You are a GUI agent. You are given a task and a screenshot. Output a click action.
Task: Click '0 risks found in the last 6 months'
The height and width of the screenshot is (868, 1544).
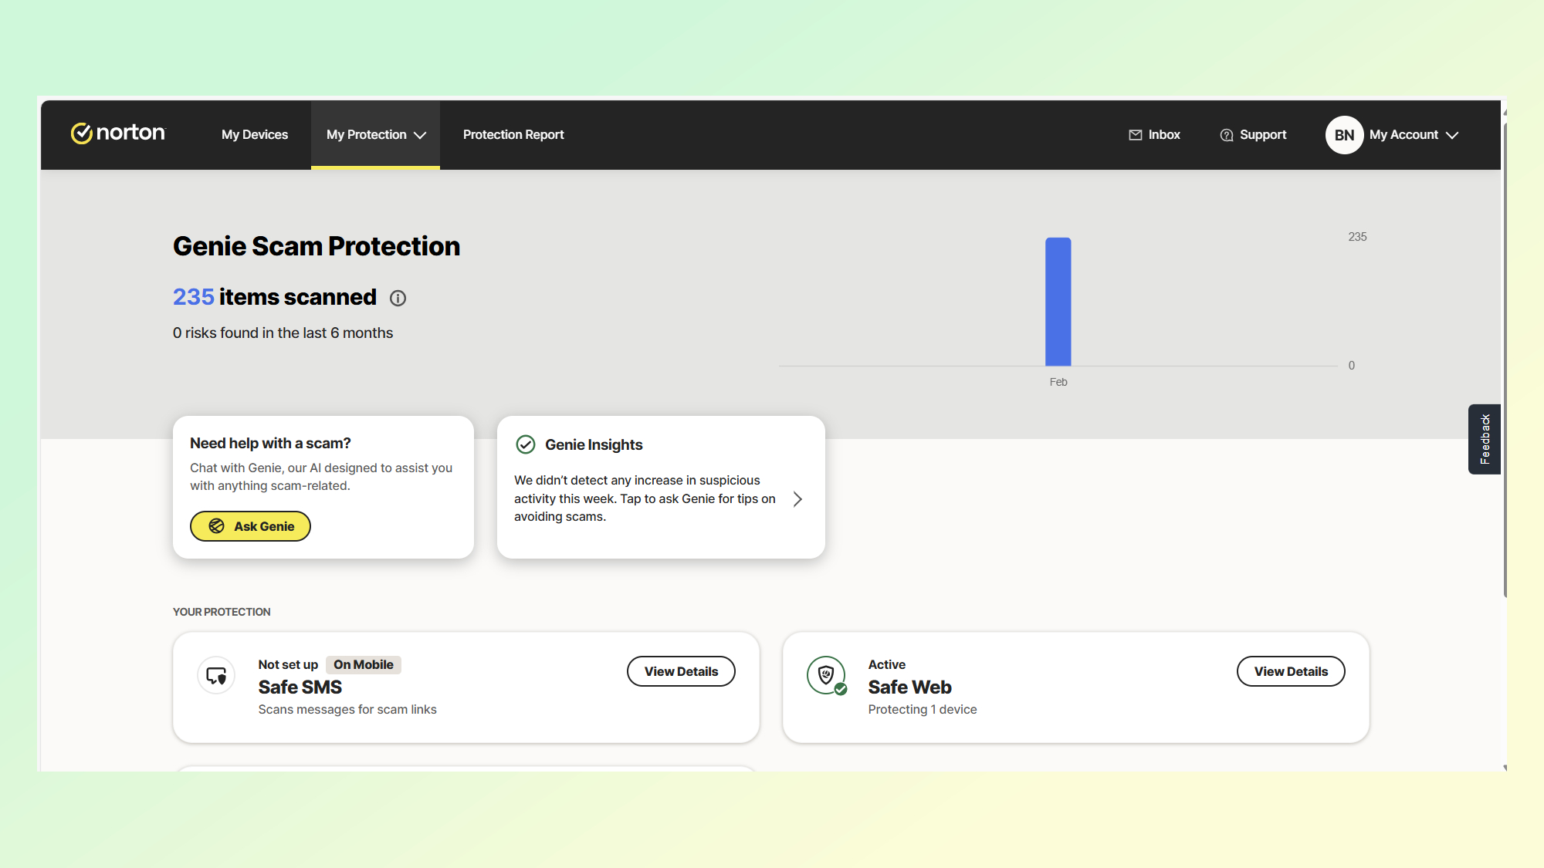pyautogui.click(x=283, y=333)
